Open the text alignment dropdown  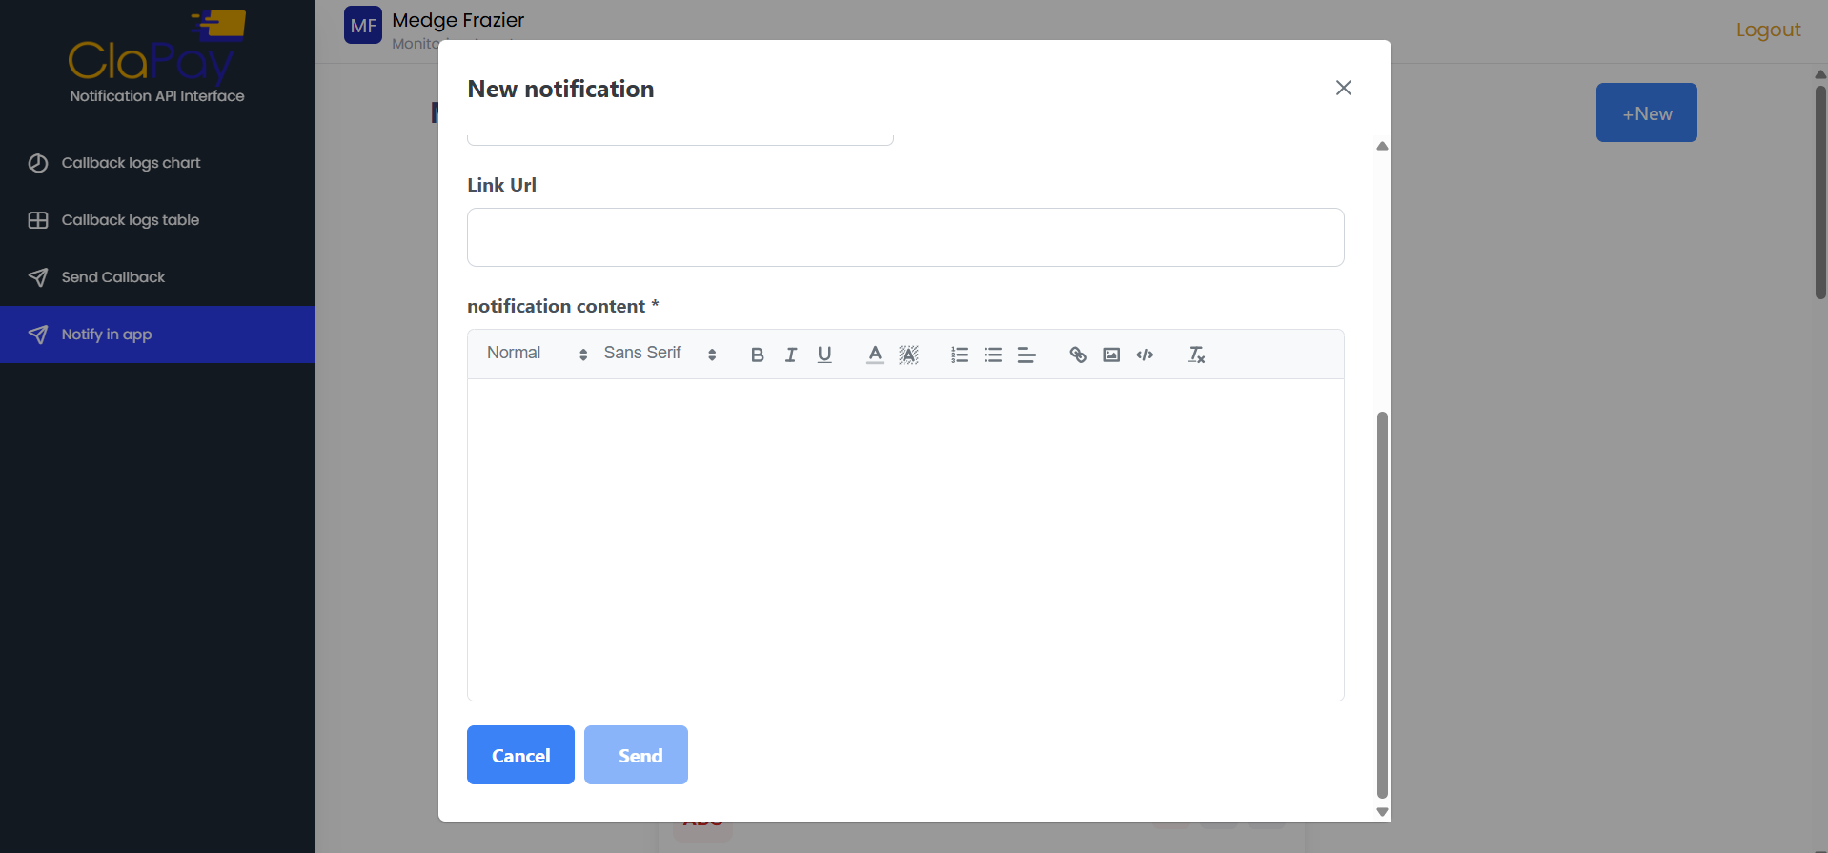pyautogui.click(x=1026, y=355)
